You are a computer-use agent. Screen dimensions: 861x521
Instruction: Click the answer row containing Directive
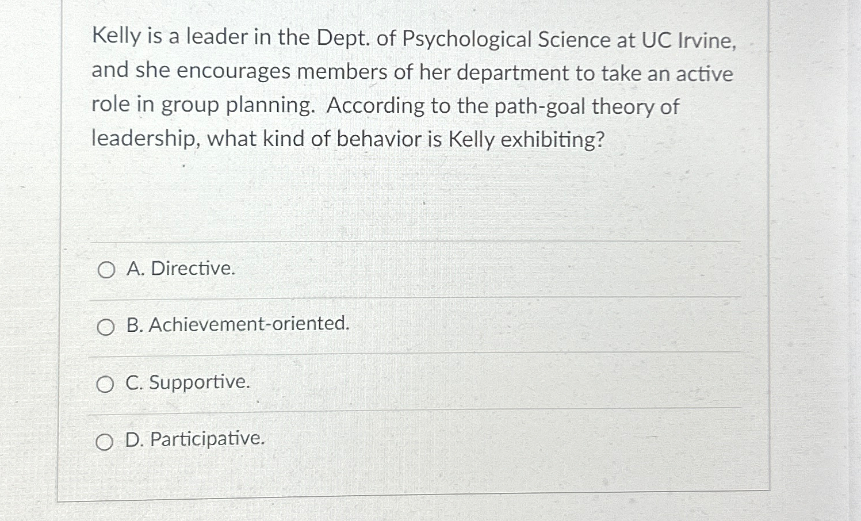pos(403,269)
